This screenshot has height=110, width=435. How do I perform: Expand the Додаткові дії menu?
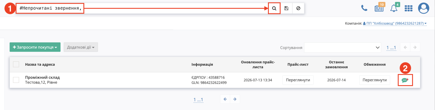(81, 47)
